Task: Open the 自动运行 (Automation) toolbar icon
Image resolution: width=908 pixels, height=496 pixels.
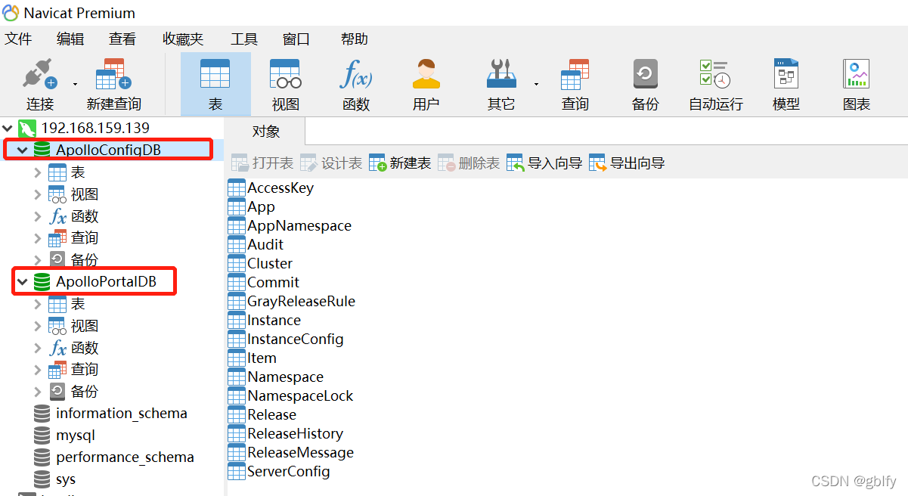Action: 715,85
